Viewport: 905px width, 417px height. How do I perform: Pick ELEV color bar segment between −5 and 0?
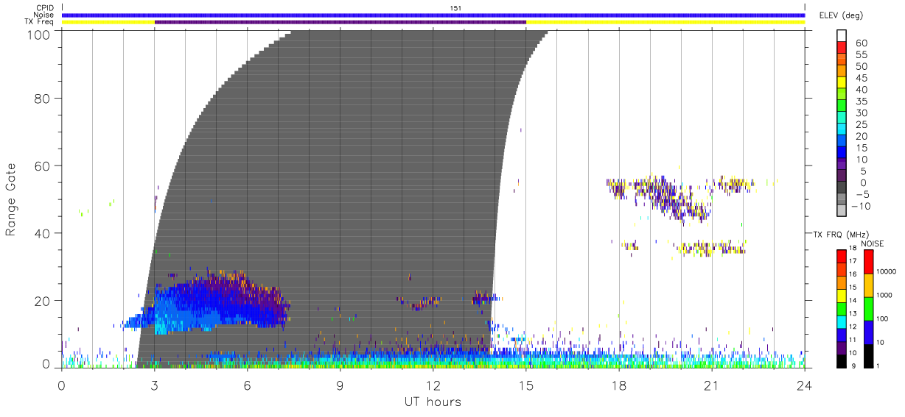pos(842,188)
